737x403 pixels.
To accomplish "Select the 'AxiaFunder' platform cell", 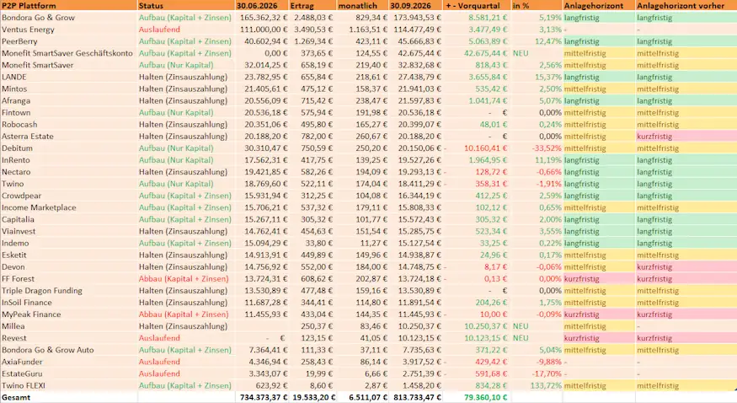I will pyautogui.click(x=68, y=362).
